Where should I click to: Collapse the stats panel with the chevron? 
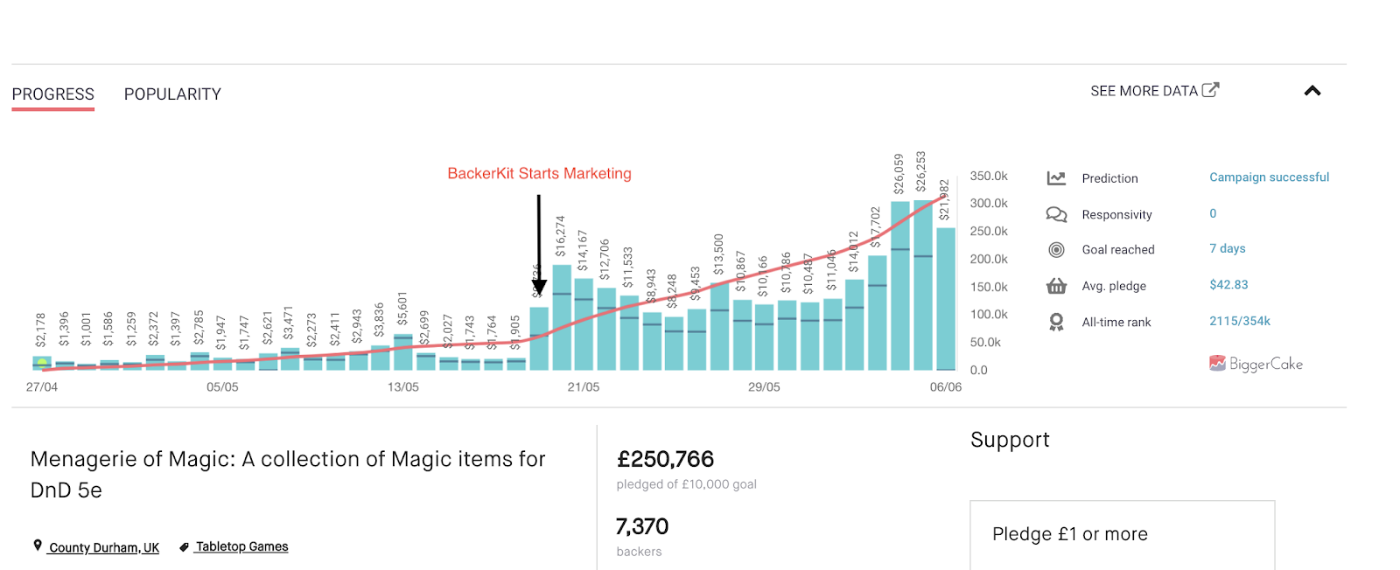point(1312,91)
